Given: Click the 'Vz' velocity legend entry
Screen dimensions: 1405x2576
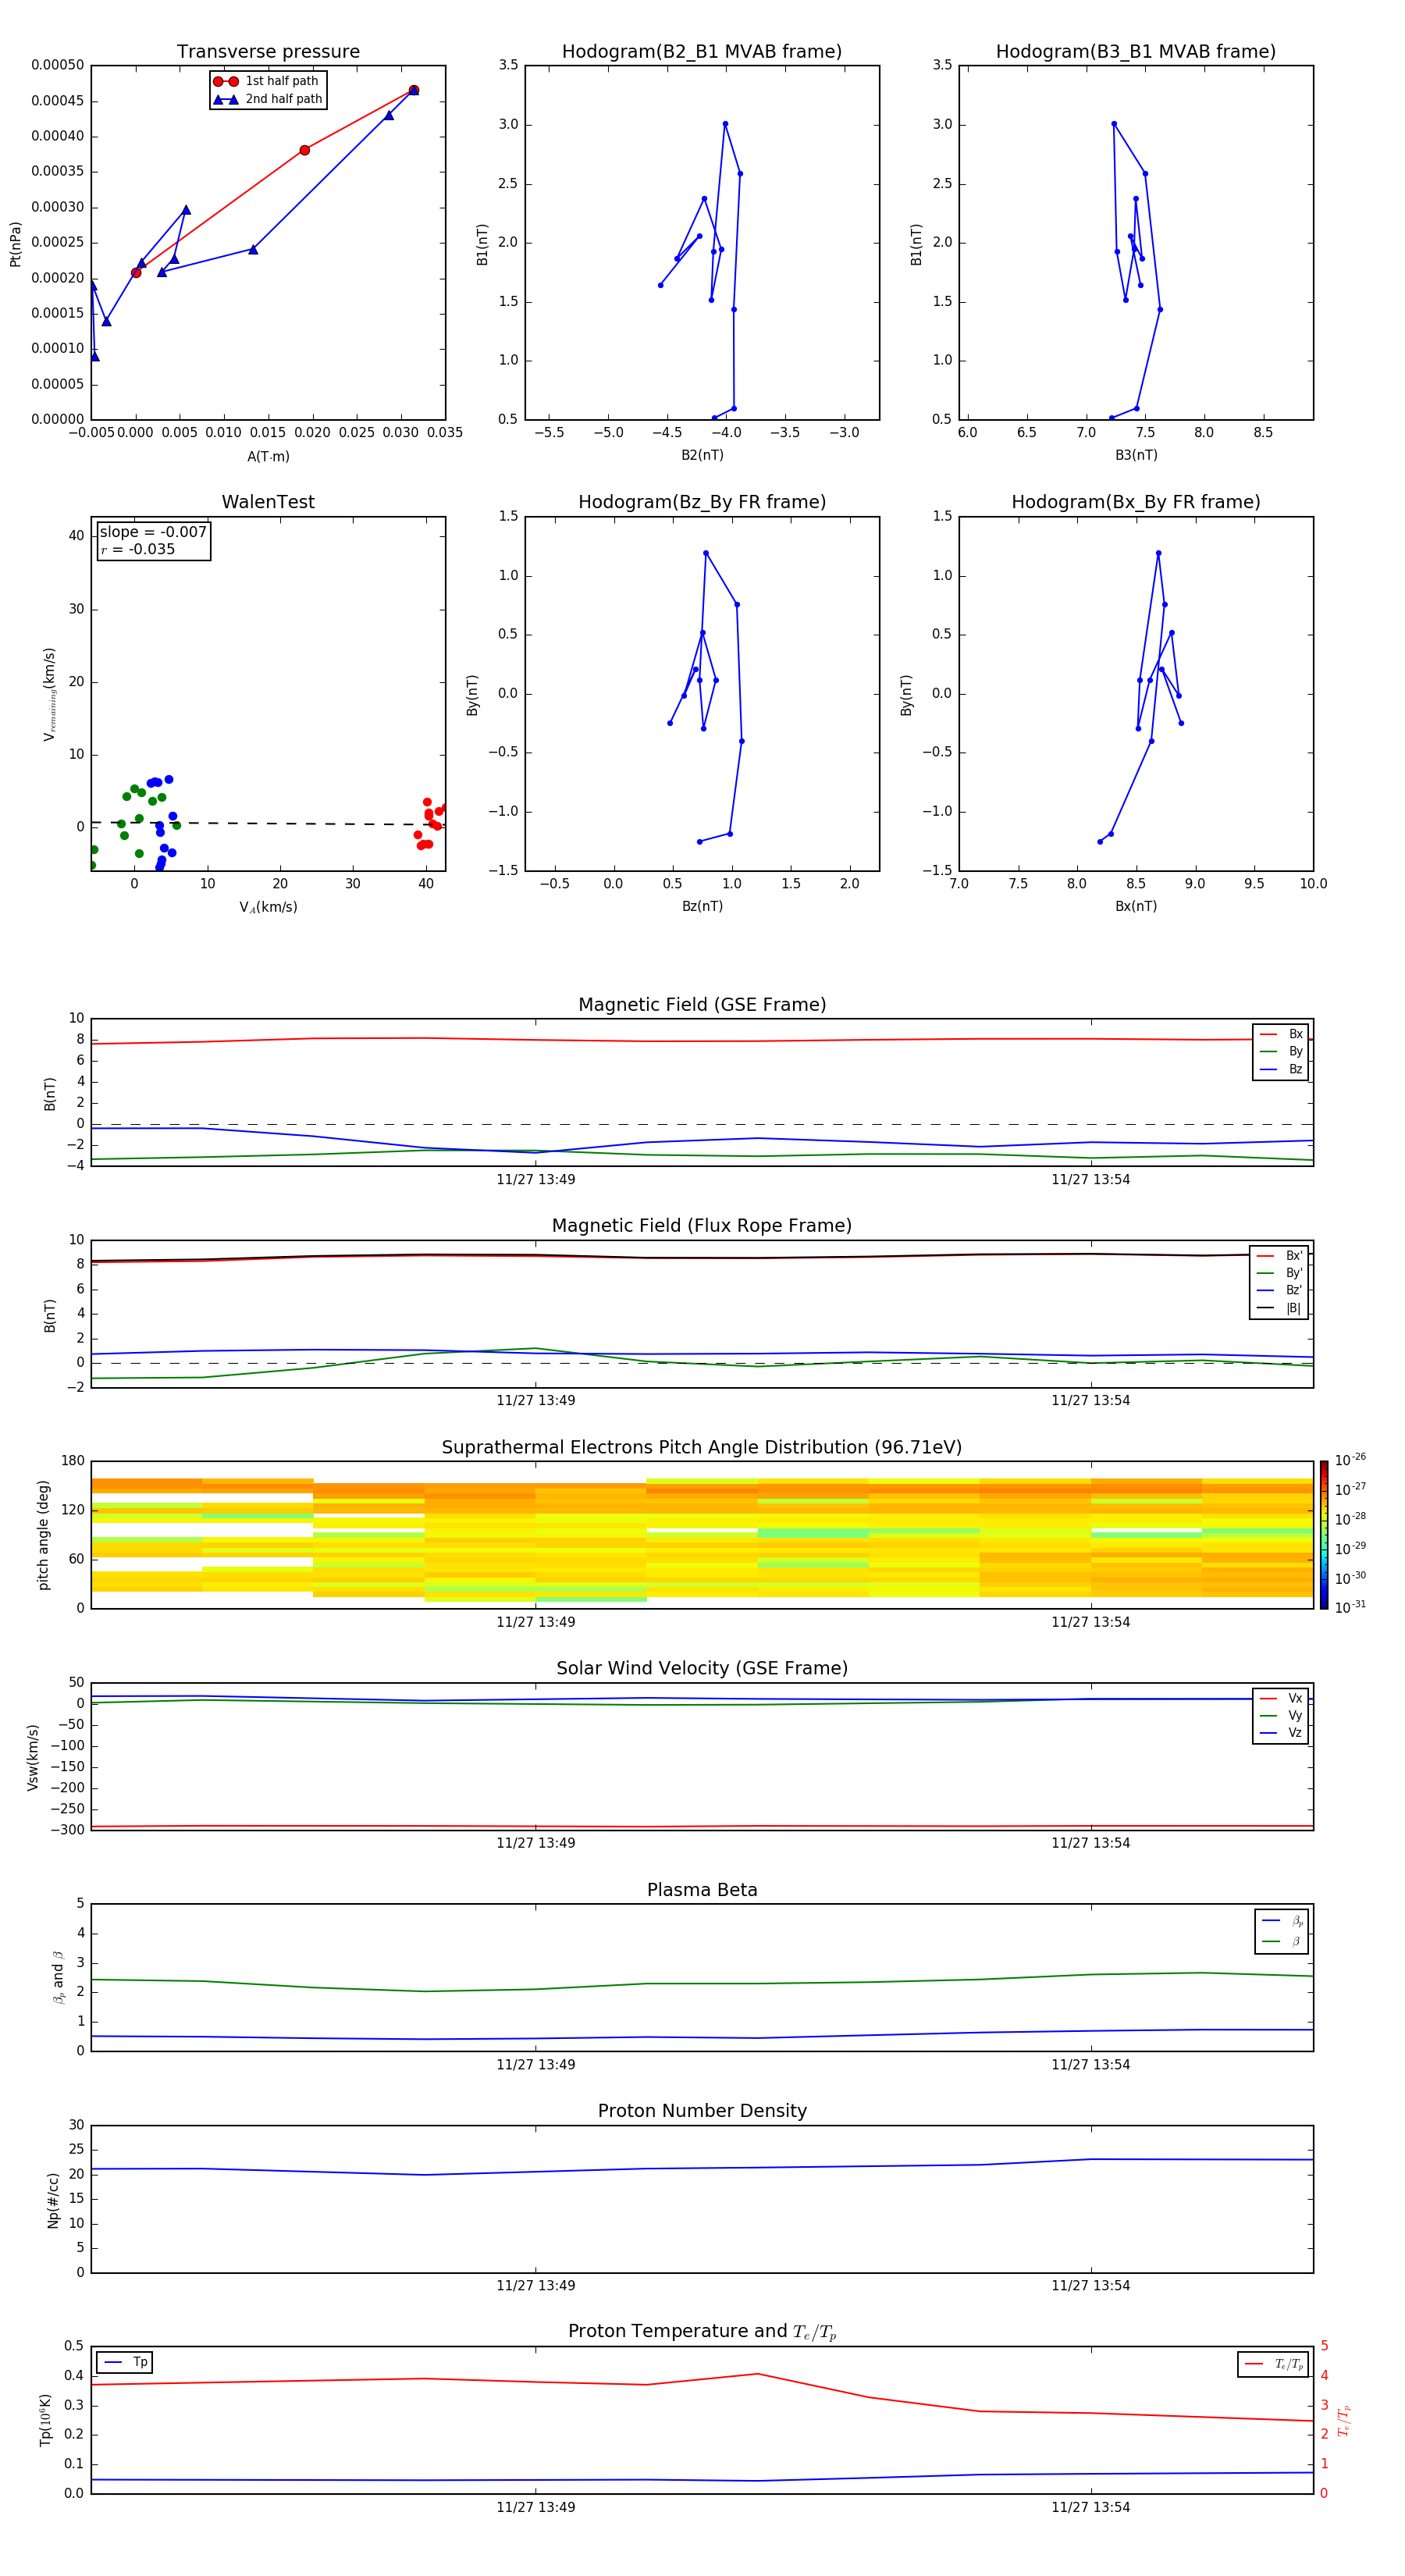Looking at the screenshot, I should 1282,1732.
